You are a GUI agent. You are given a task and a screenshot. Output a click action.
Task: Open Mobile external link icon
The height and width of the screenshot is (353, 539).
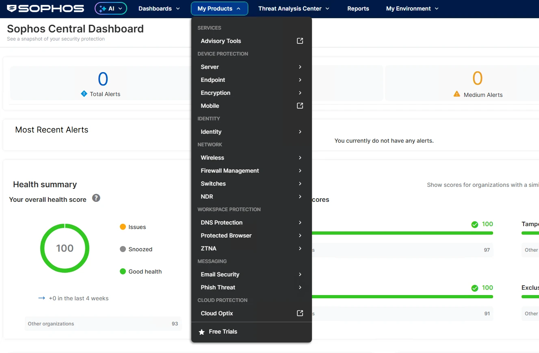point(300,106)
